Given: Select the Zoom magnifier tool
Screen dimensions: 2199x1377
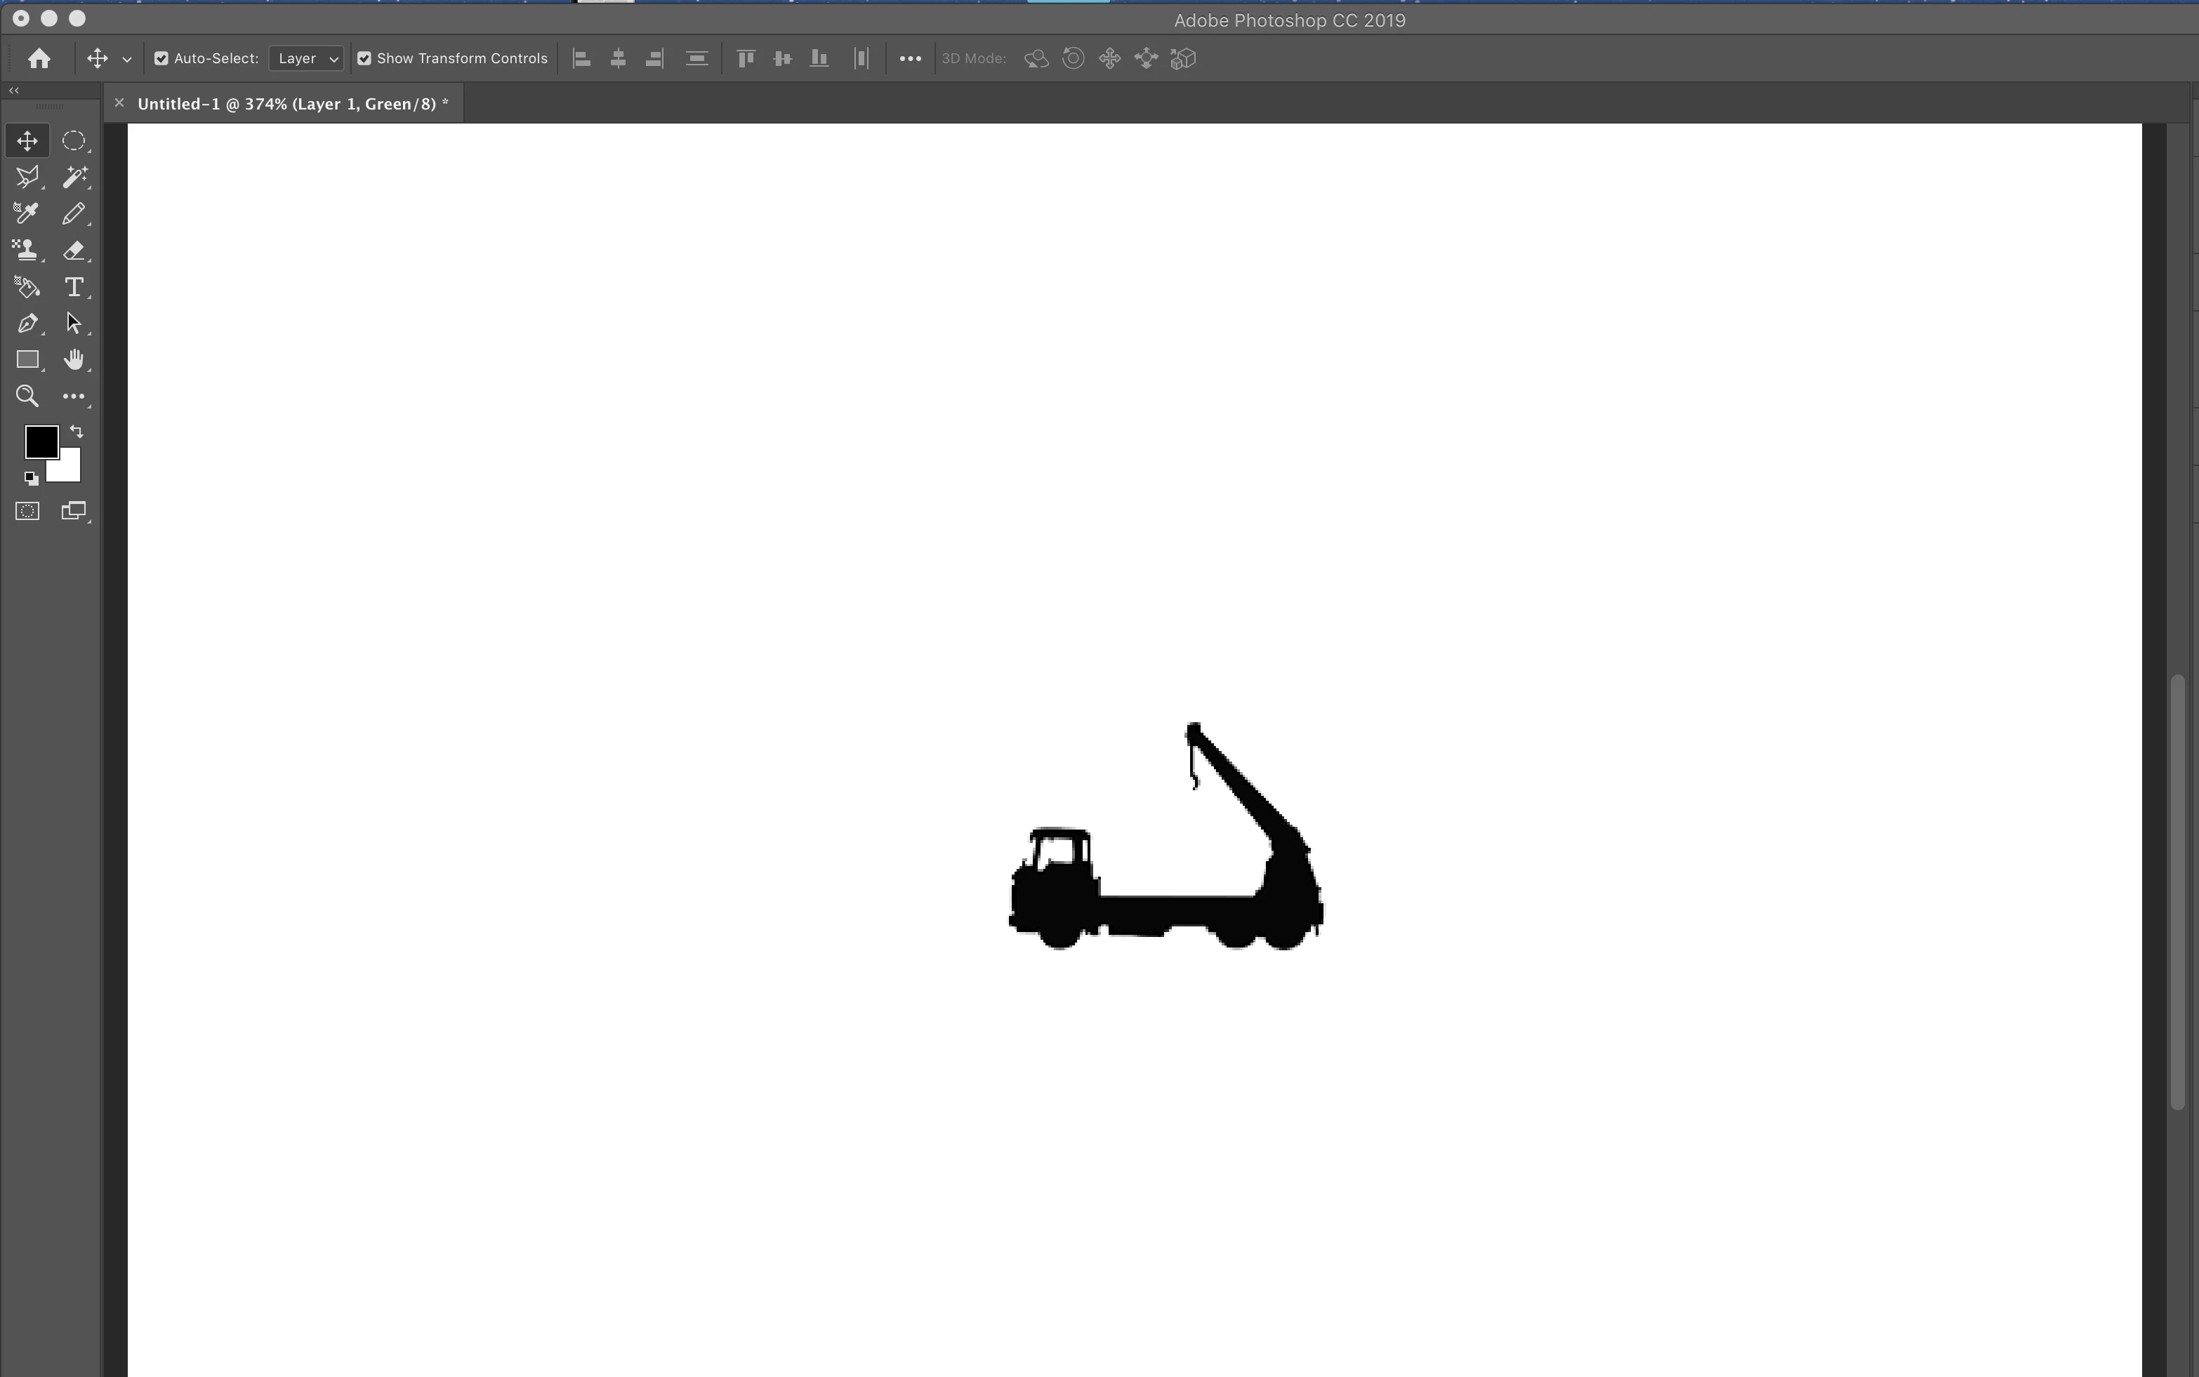Looking at the screenshot, I should click(x=27, y=396).
